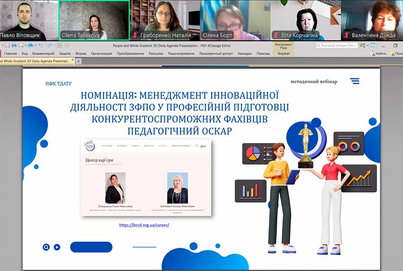Image resolution: width=403 pixels, height=271 pixels.
Task: Click the play circle icon on slide
Action: tap(57, 247)
